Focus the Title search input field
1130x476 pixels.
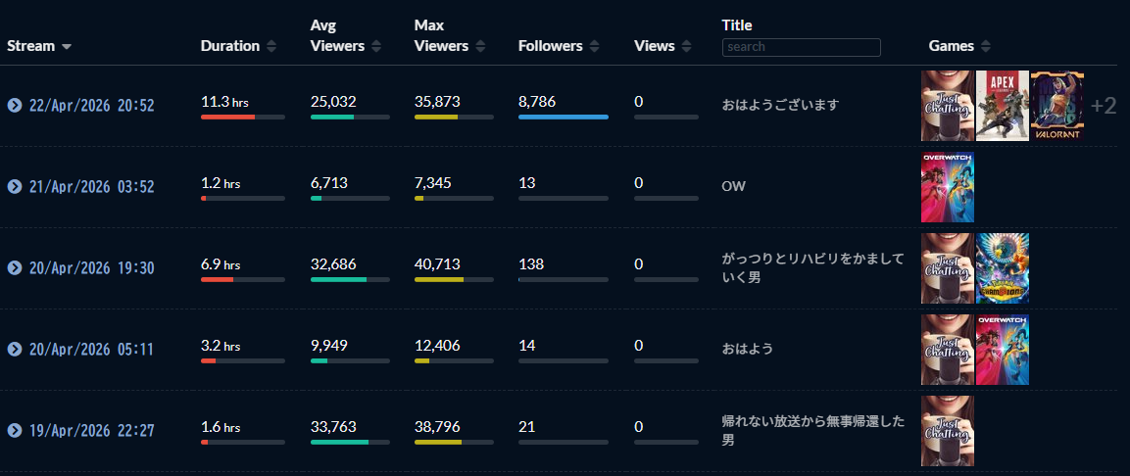[801, 47]
